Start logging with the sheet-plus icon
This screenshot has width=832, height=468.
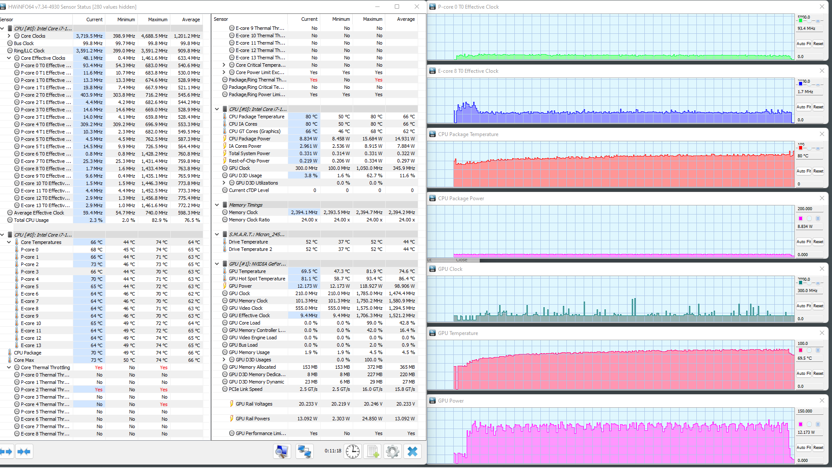(373, 452)
